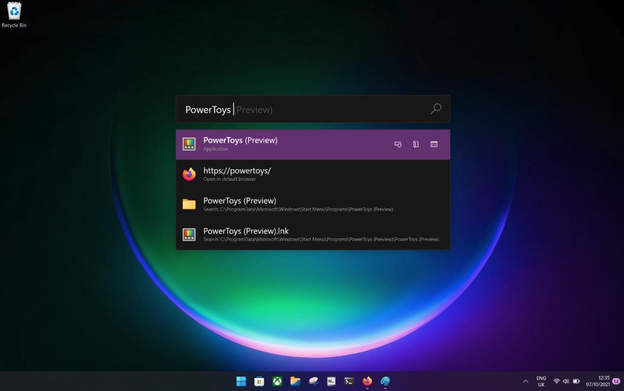The width and height of the screenshot is (624, 391).
Task: Launch Microsoft Store from the taskbar
Action: tap(259, 381)
